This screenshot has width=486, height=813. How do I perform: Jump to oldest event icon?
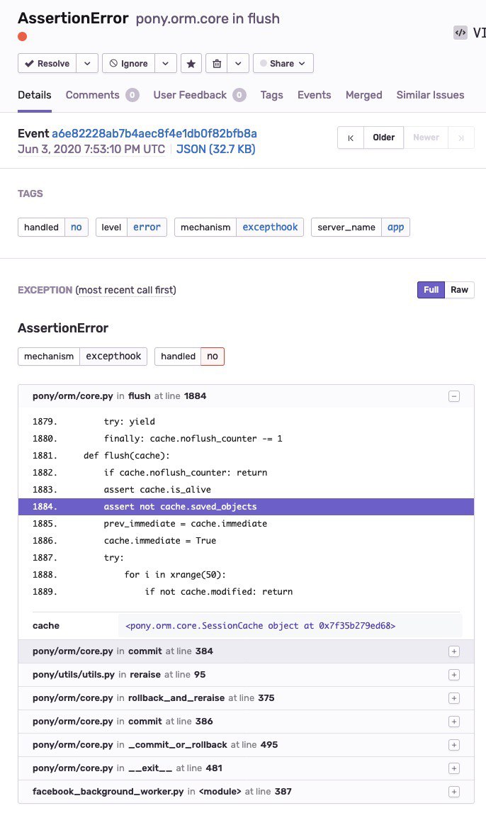350,138
